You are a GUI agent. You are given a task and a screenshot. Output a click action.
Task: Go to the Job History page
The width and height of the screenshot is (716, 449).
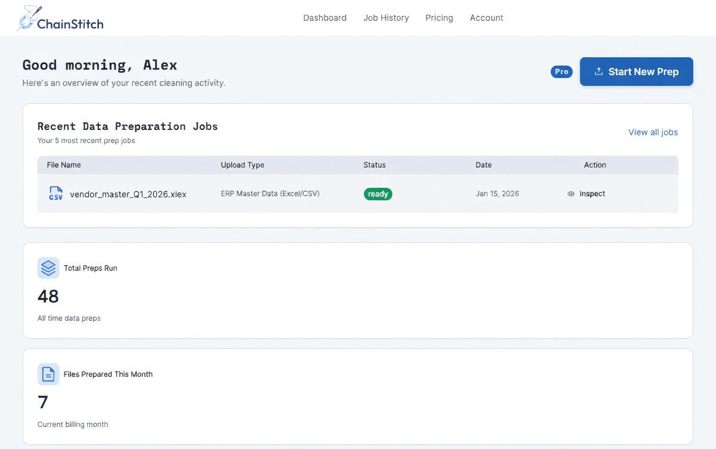386,18
